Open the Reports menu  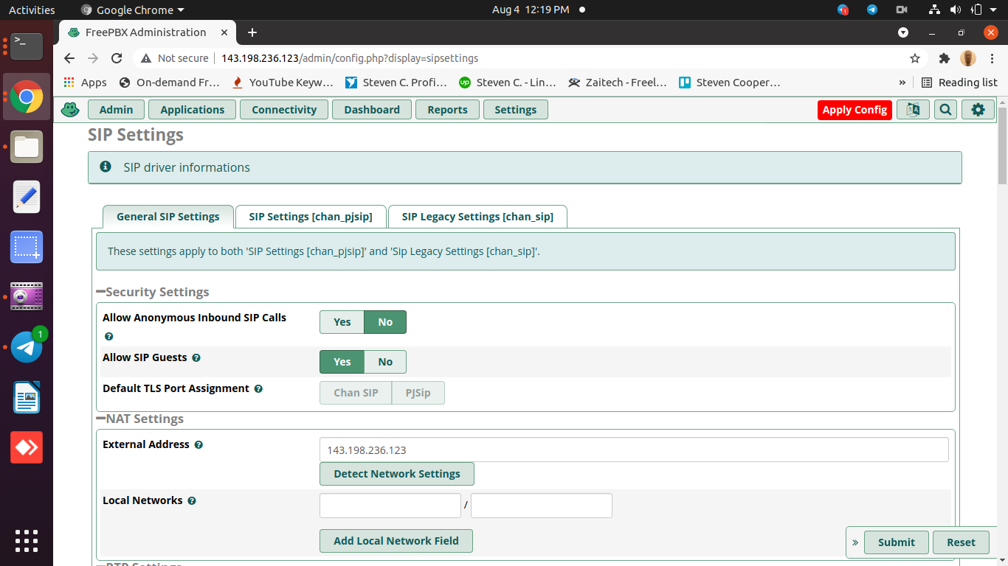pos(447,110)
